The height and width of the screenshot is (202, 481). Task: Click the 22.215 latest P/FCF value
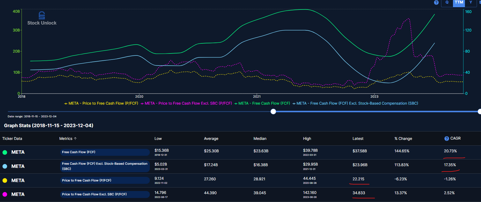tap(358, 179)
